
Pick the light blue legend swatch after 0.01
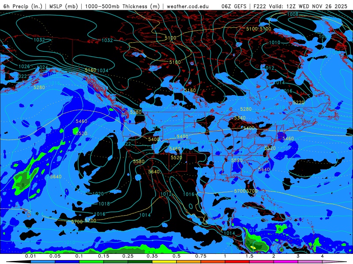coord(43,262)
